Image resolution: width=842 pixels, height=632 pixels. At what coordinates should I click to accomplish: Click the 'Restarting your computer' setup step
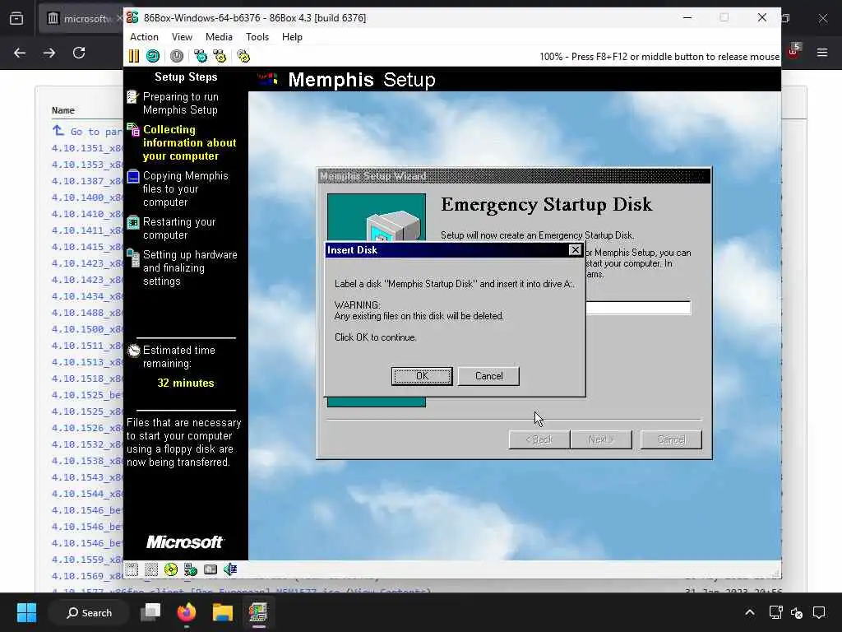coord(179,229)
